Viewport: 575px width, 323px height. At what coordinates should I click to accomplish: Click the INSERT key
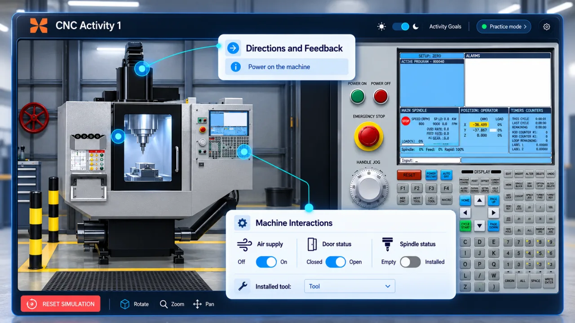click(519, 173)
